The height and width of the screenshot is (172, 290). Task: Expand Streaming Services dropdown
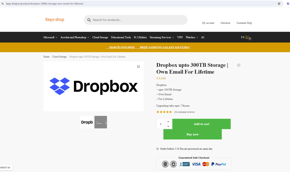pyautogui.click(x=162, y=37)
